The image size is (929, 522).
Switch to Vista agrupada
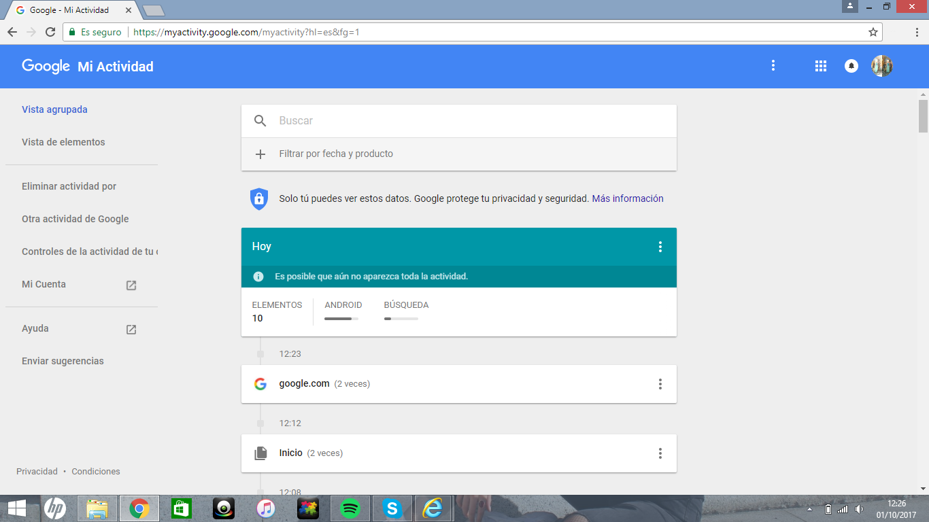click(x=54, y=109)
